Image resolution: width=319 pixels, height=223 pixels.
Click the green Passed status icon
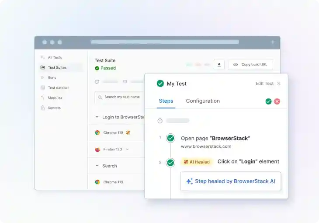coord(97,68)
